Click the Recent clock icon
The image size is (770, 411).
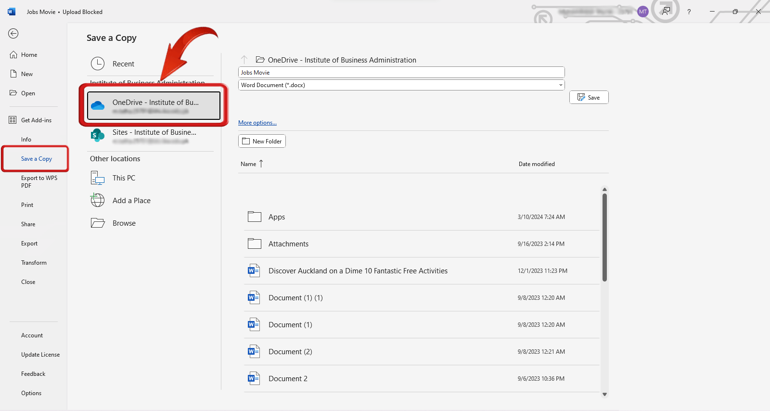tap(98, 64)
